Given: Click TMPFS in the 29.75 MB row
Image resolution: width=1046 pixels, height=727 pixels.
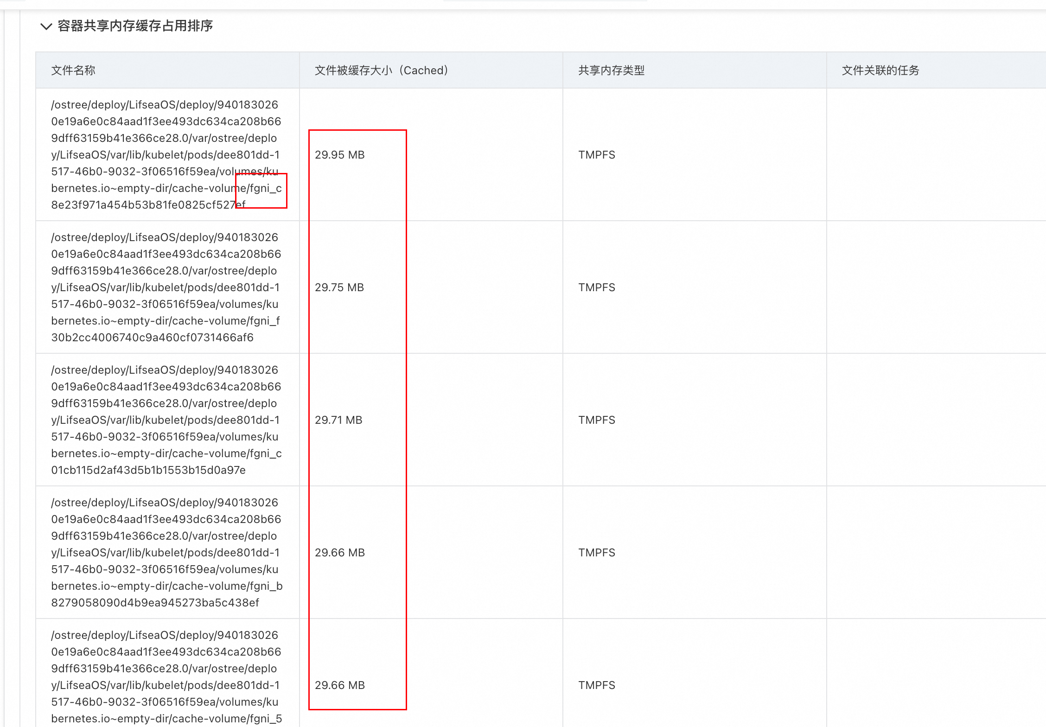Looking at the screenshot, I should 597,287.
